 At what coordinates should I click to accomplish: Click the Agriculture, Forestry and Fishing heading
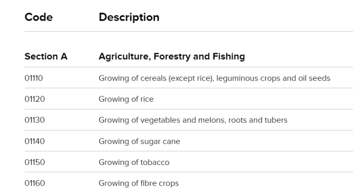[171, 57]
